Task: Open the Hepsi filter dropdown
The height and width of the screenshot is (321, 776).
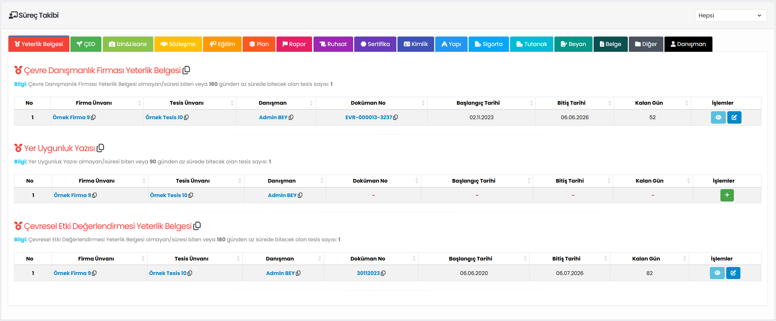Action: (730, 16)
